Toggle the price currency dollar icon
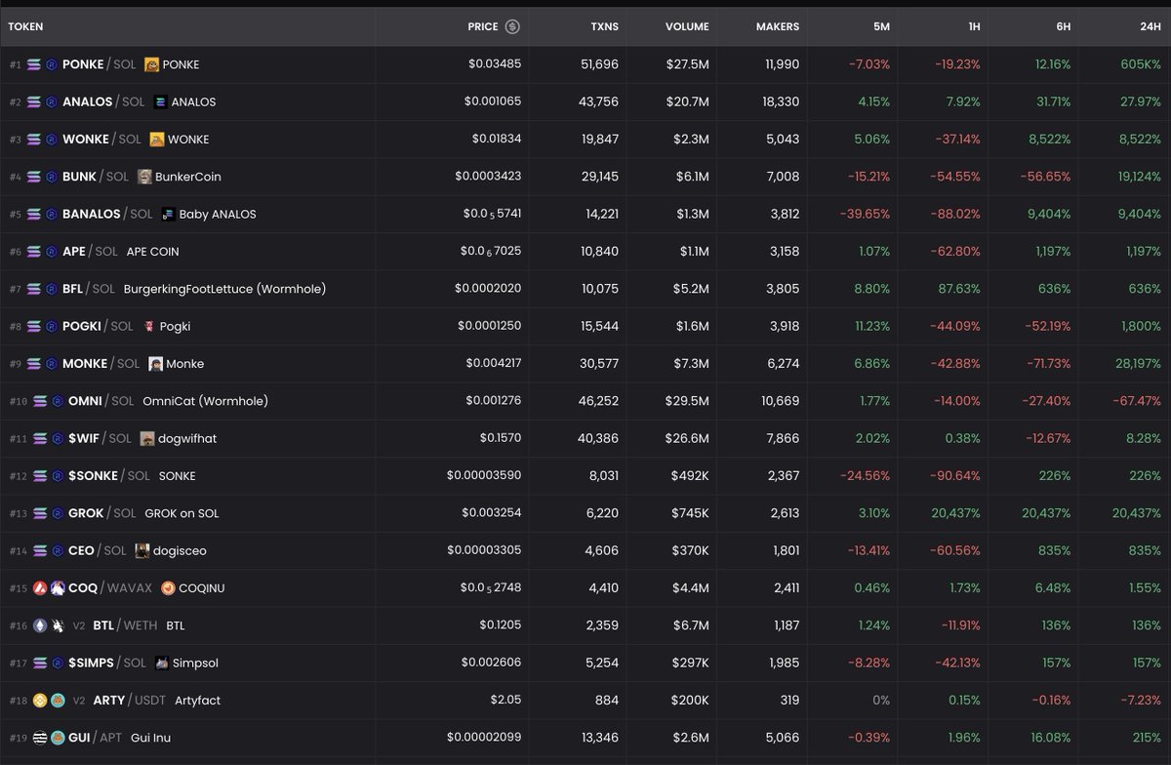The width and height of the screenshot is (1171, 765). coord(512,27)
